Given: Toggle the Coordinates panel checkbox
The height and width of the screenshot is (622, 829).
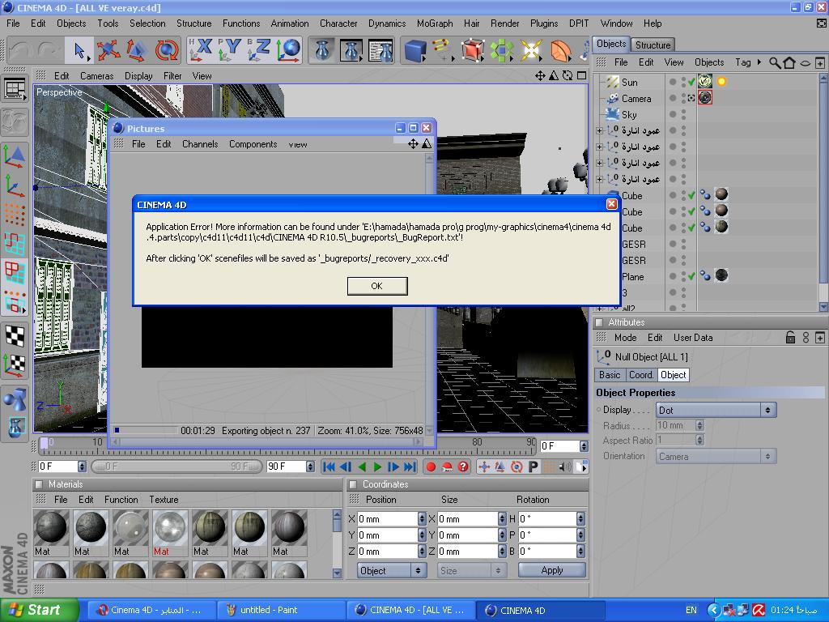Looking at the screenshot, I should (353, 484).
